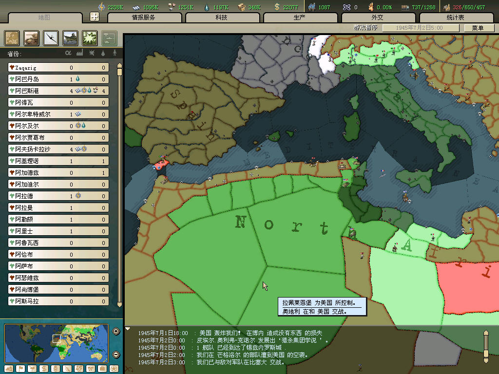The height and width of the screenshot is (374, 499).
Task: Switch to the terrain map mode
Action: tap(9, 368)
